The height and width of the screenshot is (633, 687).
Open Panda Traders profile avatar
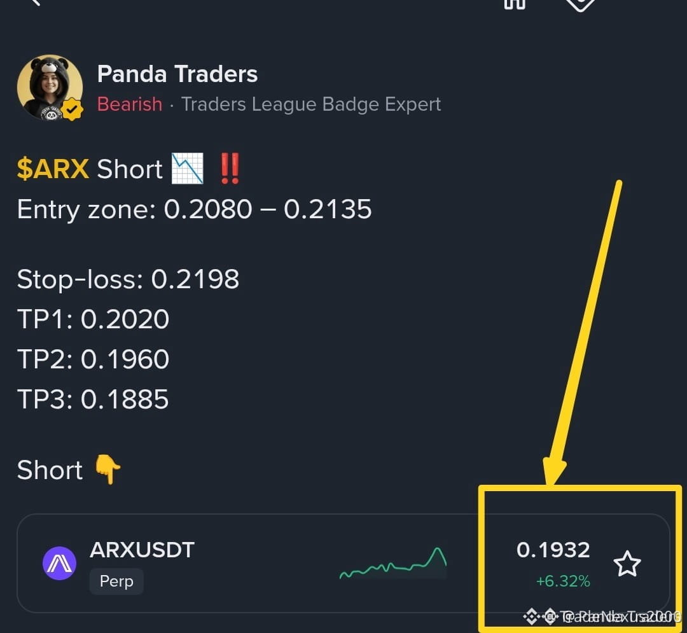50,87
